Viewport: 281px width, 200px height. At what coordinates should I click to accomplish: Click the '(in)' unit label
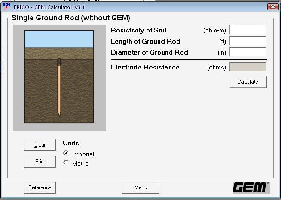[222, 53]
